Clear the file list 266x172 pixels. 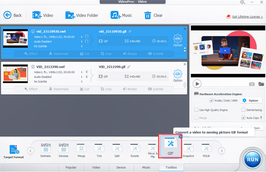(x=153, y=15)
